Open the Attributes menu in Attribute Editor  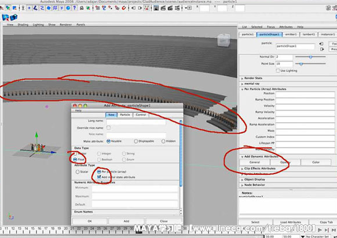click(286, 27)
